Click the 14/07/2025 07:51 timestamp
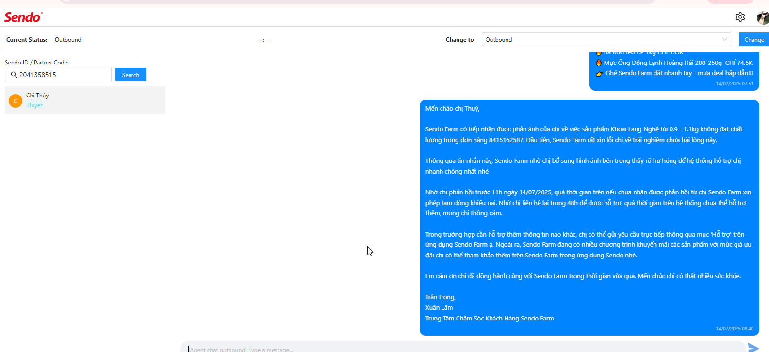 (x=735, y=84)
